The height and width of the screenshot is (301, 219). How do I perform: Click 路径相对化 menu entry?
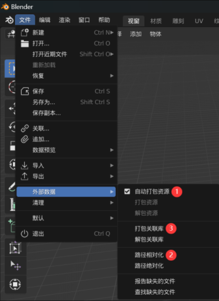(x=149, y=255)
